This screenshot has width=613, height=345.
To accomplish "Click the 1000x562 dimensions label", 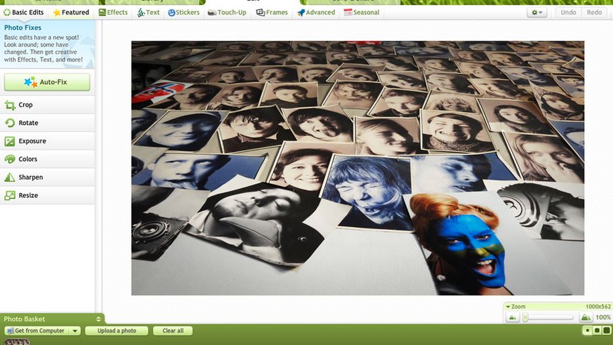I will pyautogui.click(x=598, y=307).
